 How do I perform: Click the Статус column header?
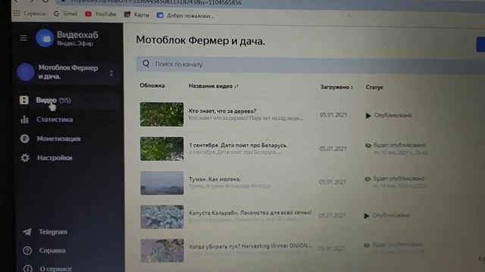coord(374,88)
